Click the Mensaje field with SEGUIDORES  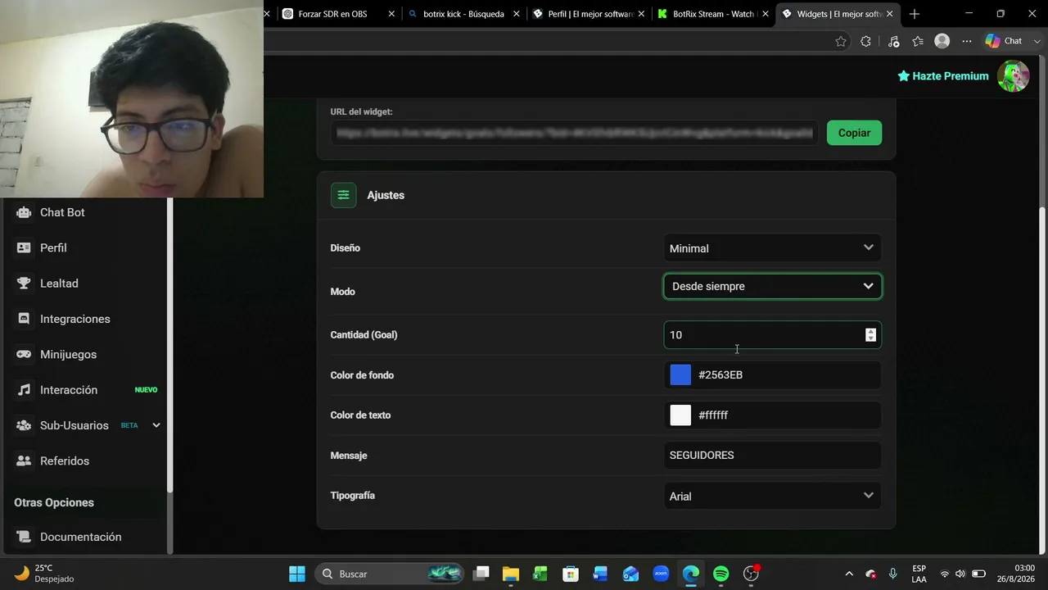click(x=772, y=455)
